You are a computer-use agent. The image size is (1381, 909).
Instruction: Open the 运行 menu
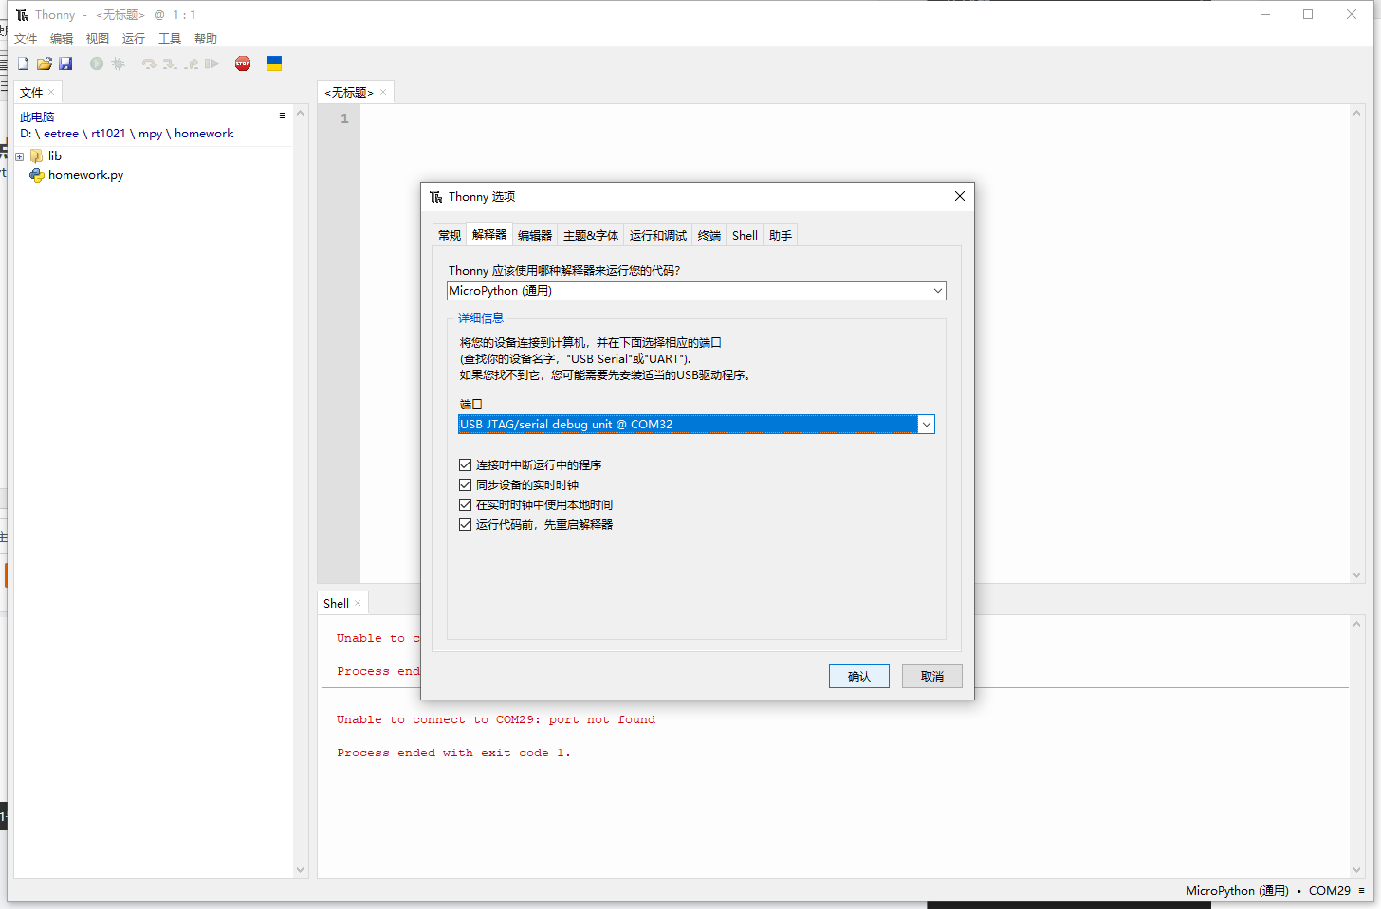click(134, 38)
